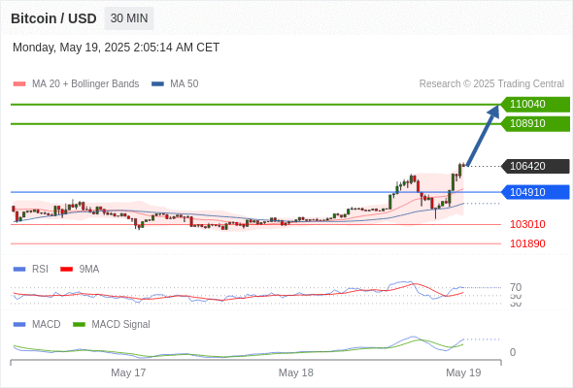This screenshot has width=573, height=388.
Task: Click the red 9MA legend marker
Action: pos(66,270)
